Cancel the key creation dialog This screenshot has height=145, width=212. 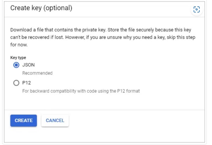55,120
